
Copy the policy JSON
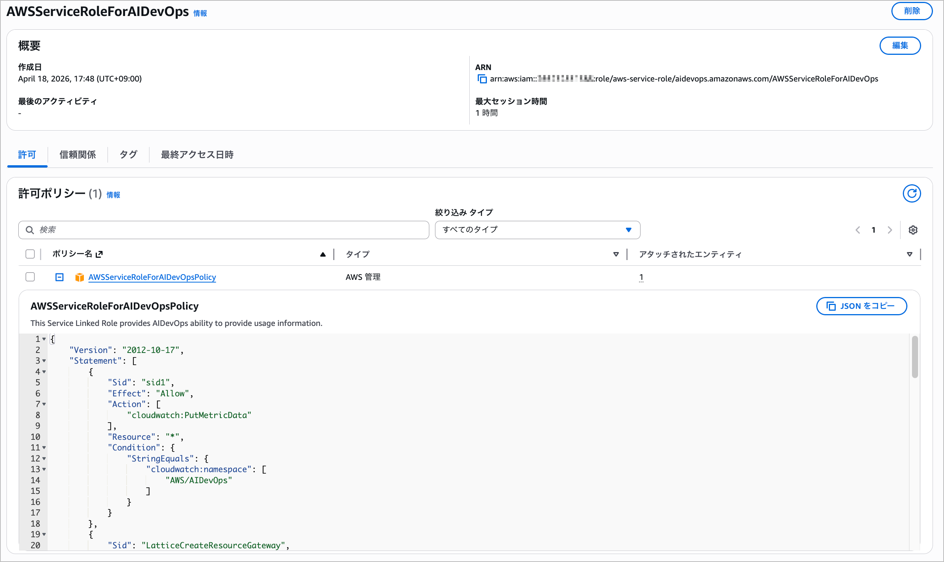tap(861, 306)
